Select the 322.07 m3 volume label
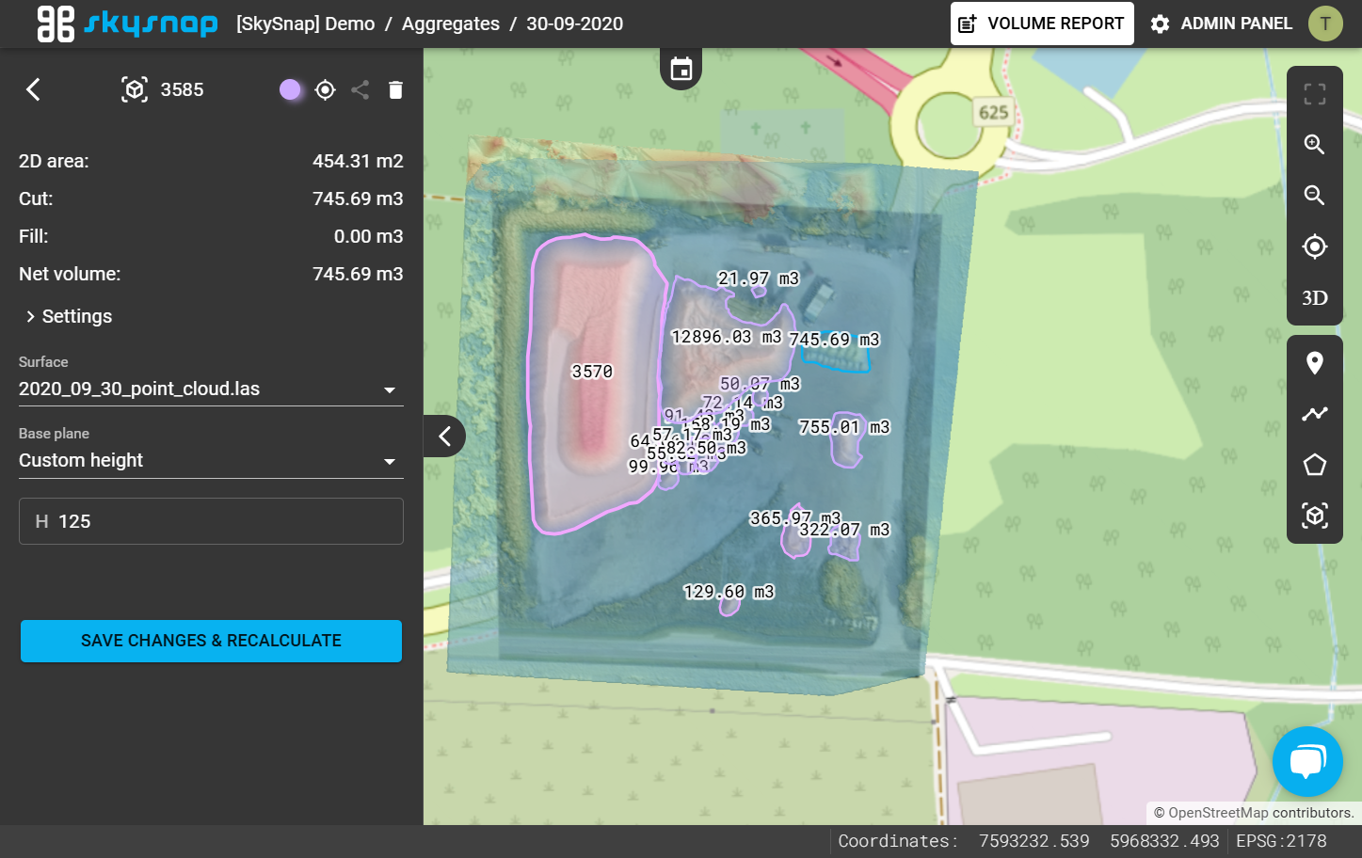 click(x=844, y=530)
